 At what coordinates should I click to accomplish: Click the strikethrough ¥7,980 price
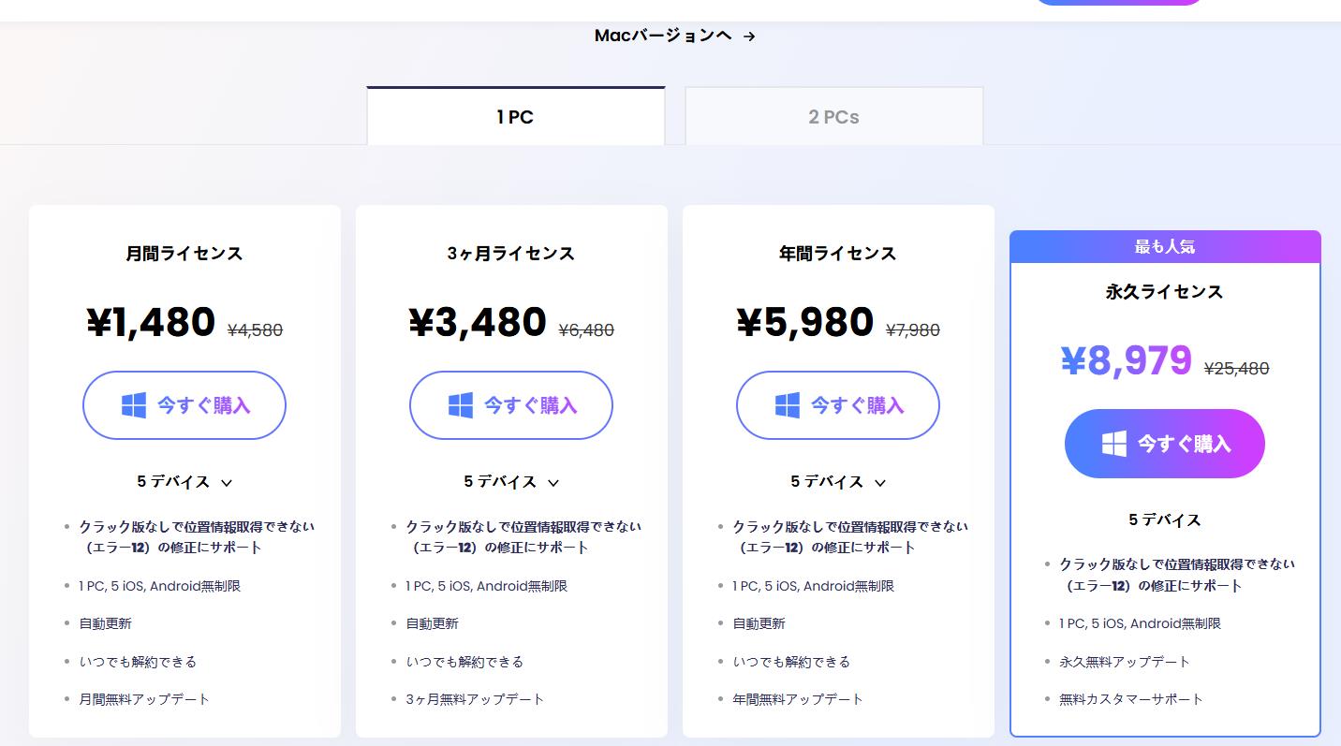click(x=913, y=329)
